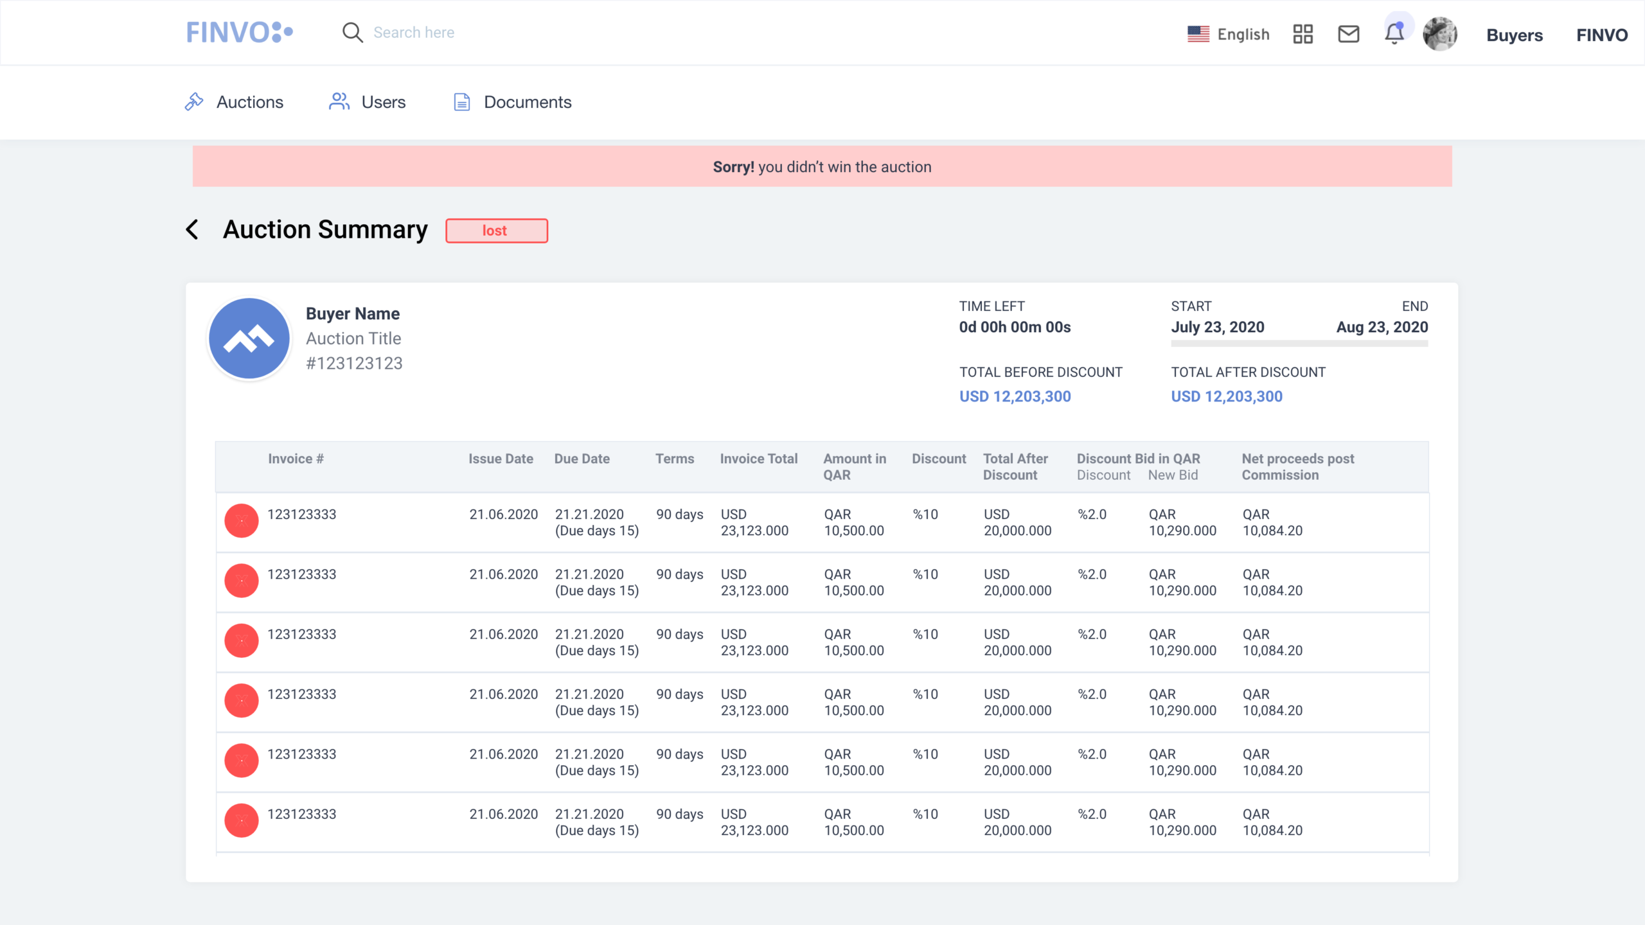This screenshot has height=925, width=1645.
Task: Open the Documents file icon
Action: tap(461, 101)
